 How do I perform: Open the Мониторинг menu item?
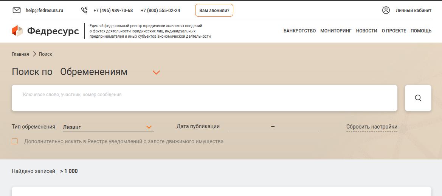coord(336,31)
